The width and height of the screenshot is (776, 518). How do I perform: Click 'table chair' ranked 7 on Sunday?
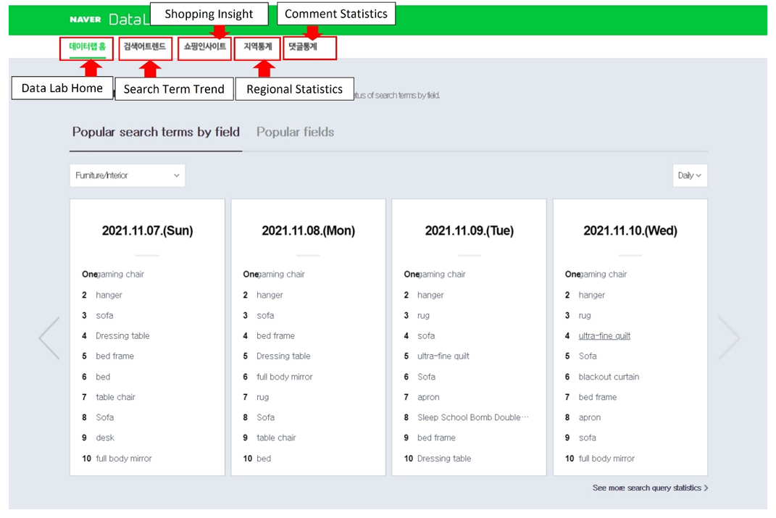(x=115, y=397)
